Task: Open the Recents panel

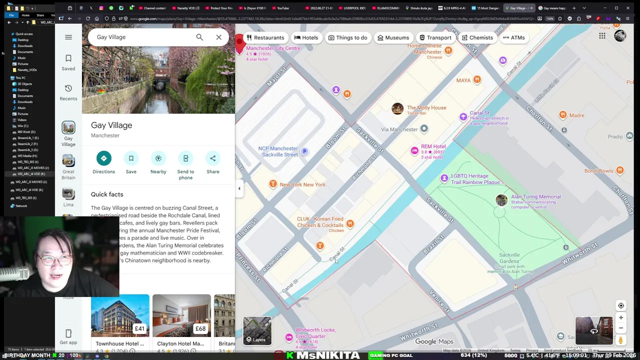Action: click(68, 92)
